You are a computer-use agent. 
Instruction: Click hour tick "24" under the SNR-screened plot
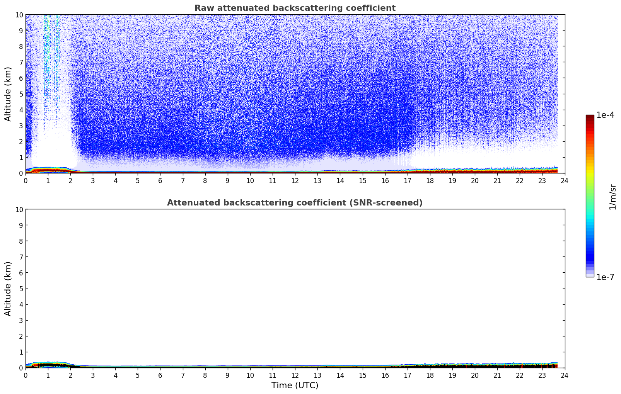tap(565, 375)
